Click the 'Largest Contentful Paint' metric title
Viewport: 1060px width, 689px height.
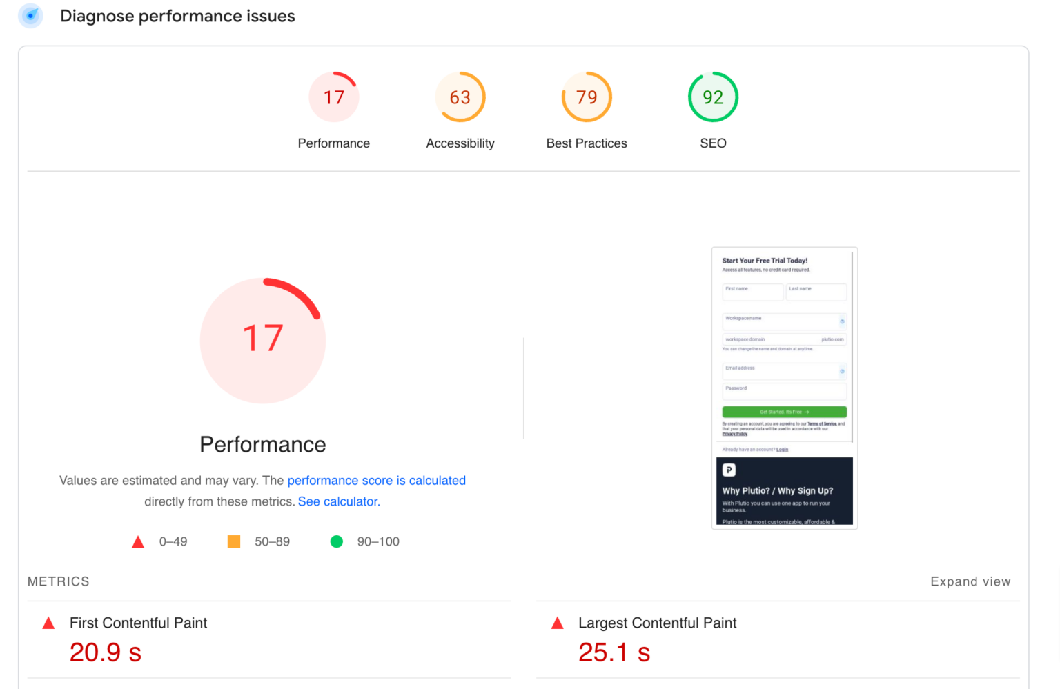[x=658, y=623]
